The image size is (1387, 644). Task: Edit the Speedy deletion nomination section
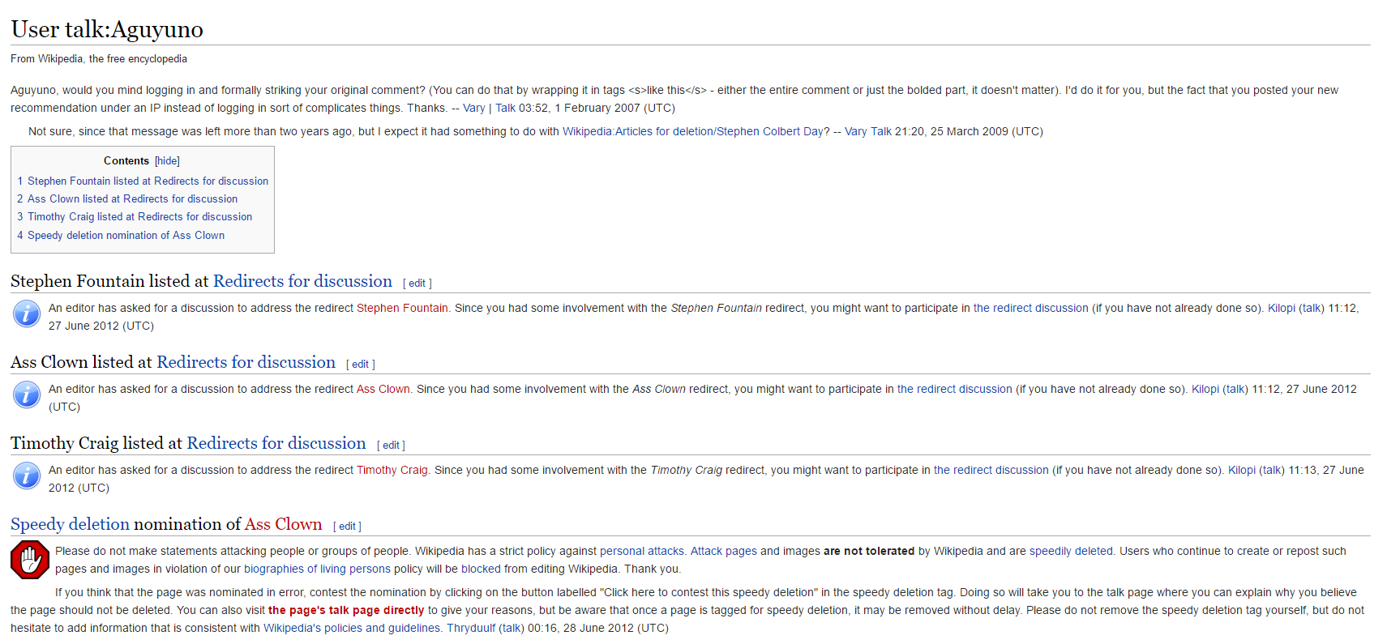coord(347,527)
